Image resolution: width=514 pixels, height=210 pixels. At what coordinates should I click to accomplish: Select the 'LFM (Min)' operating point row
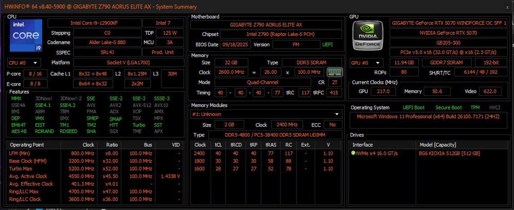95,153
